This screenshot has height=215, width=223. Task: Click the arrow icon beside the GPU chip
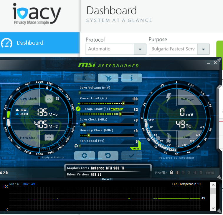click(57, 98)
